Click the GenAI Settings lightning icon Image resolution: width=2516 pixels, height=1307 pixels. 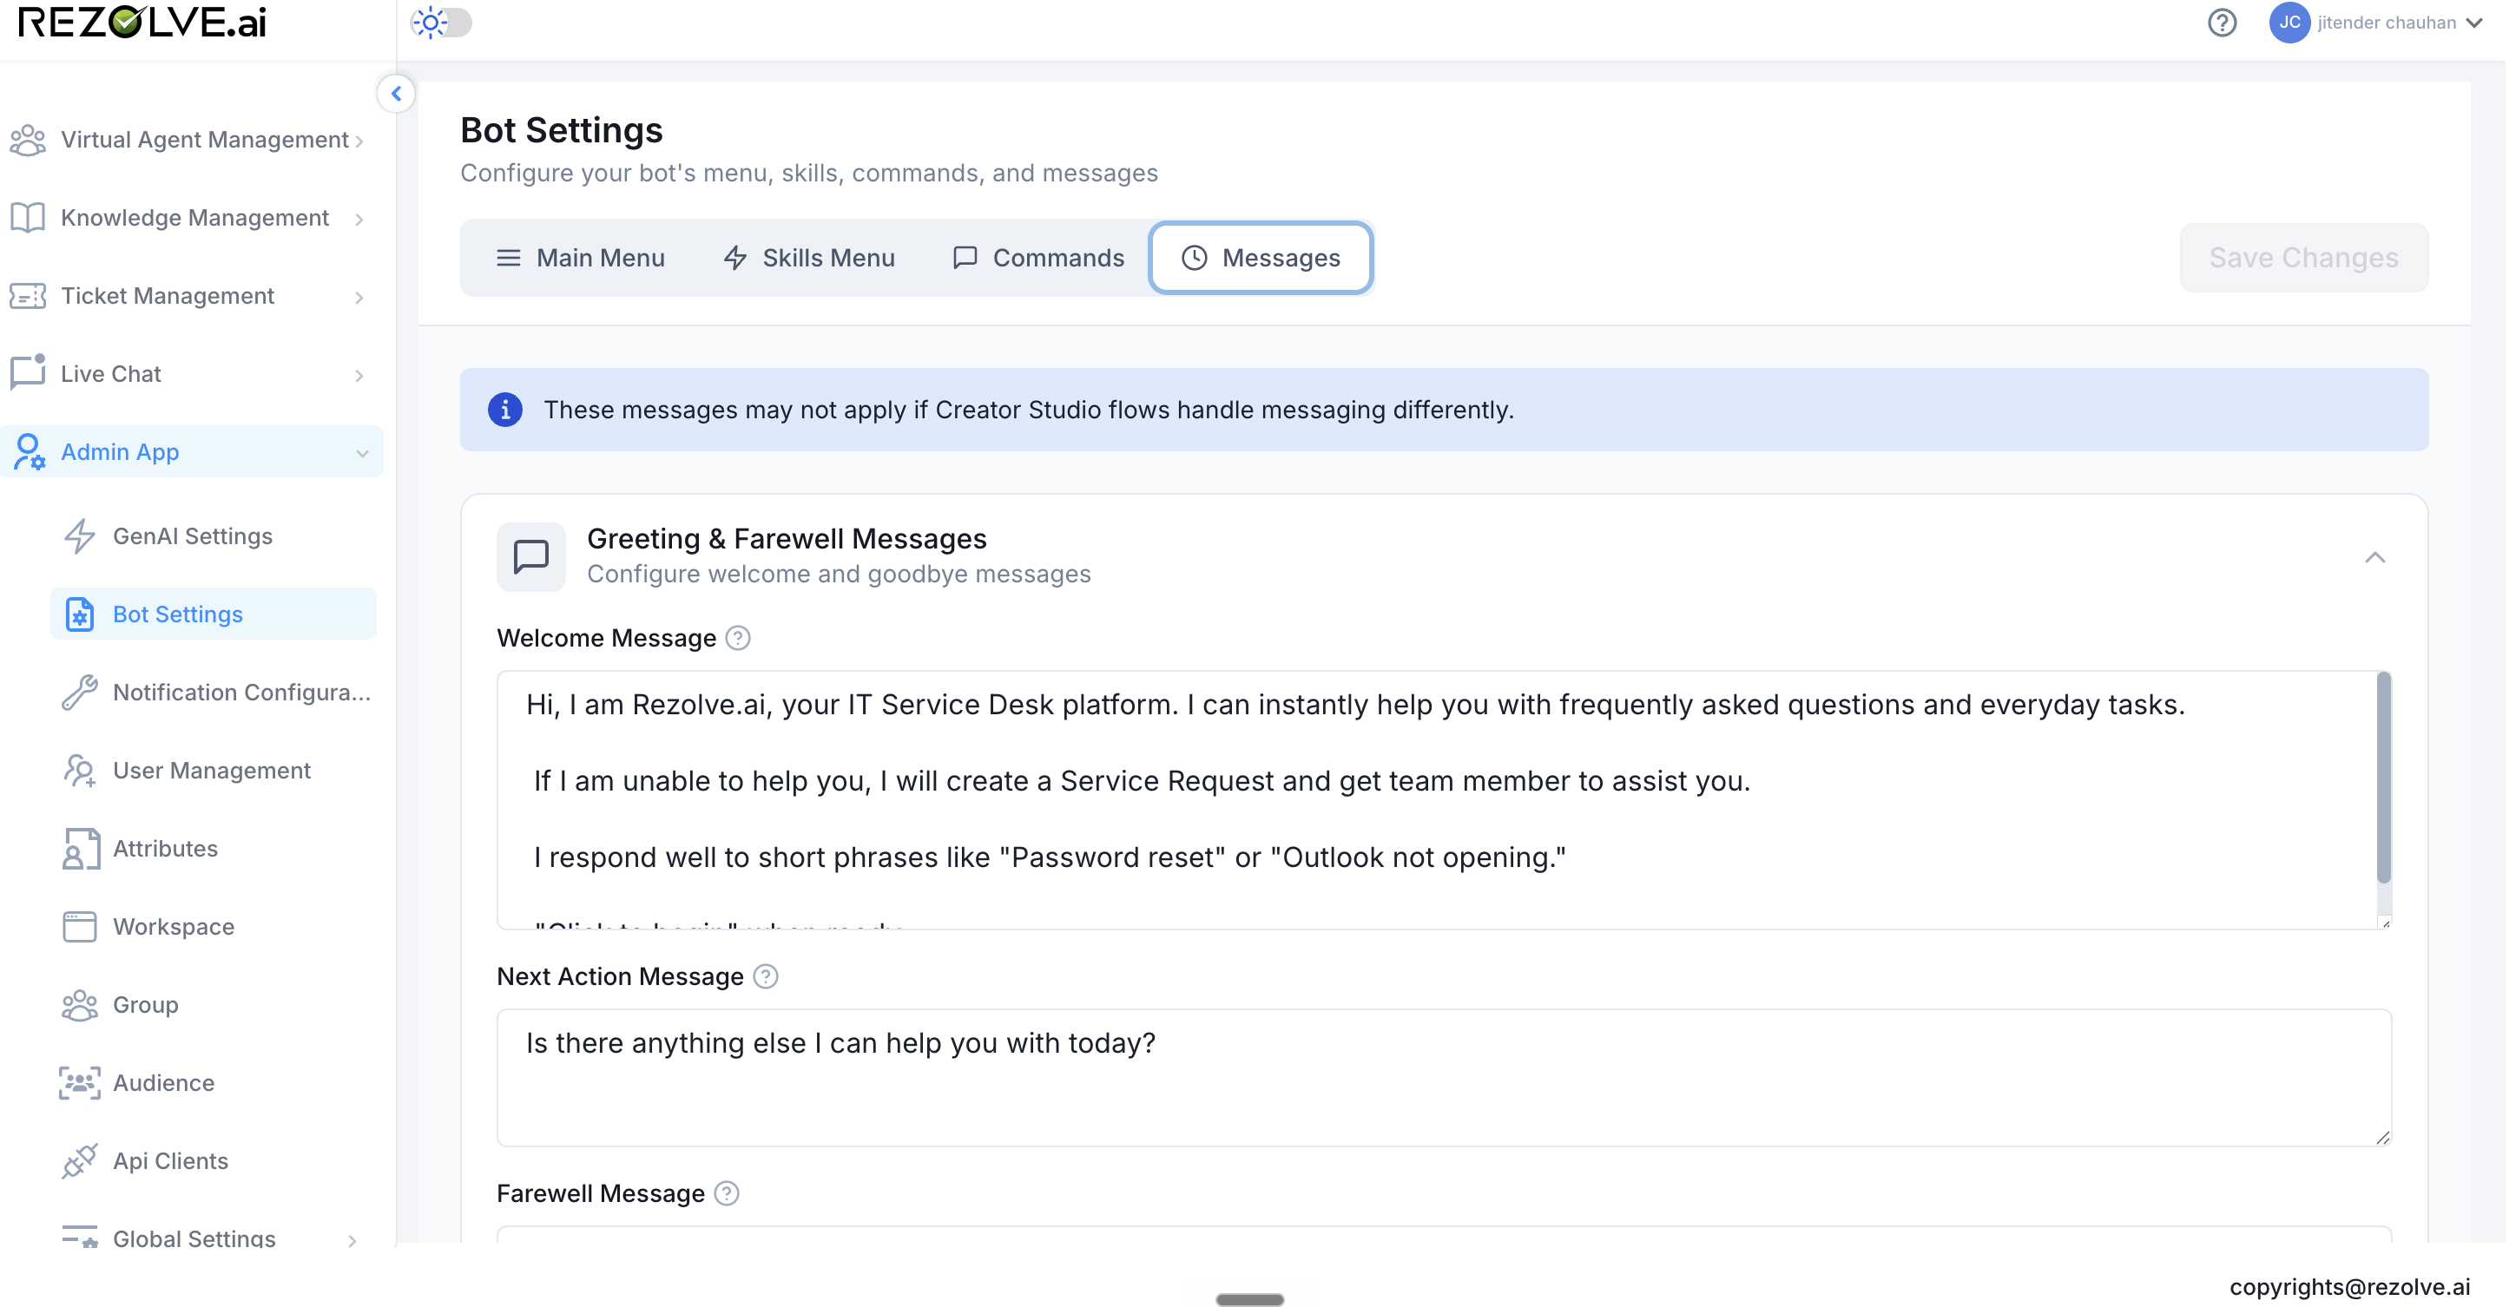point(80,535)
